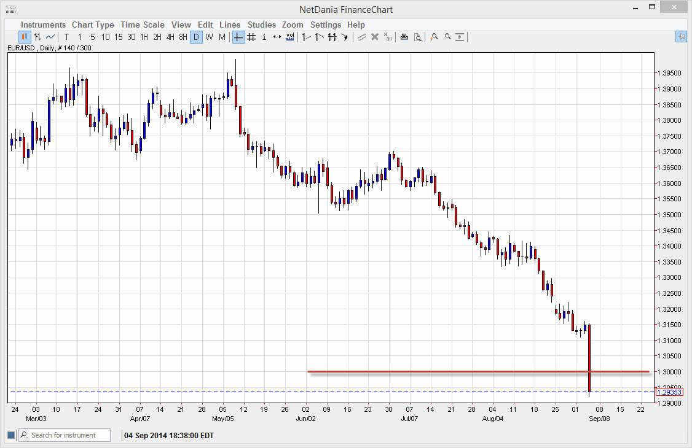The image size is (692, 448).
Task: Open the Studies menu
Action: [x=261, y=25]
